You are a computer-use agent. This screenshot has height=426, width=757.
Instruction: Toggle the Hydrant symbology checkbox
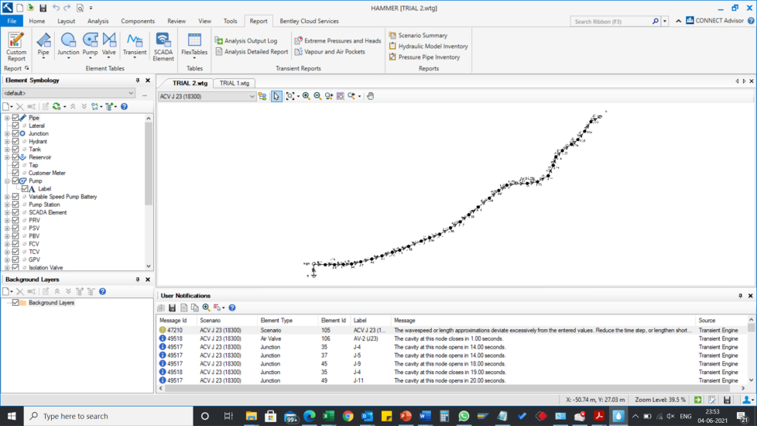15,142
